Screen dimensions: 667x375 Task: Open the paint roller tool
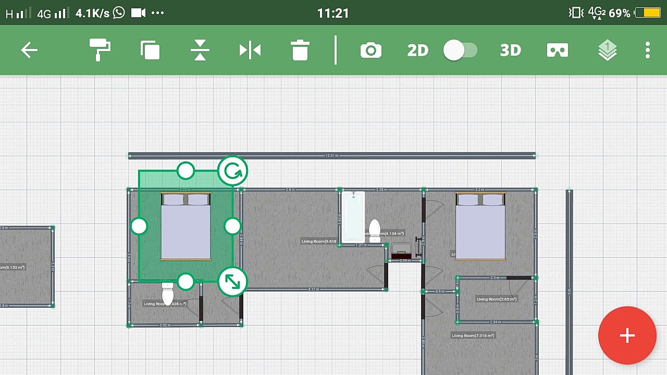pos(100,51)
